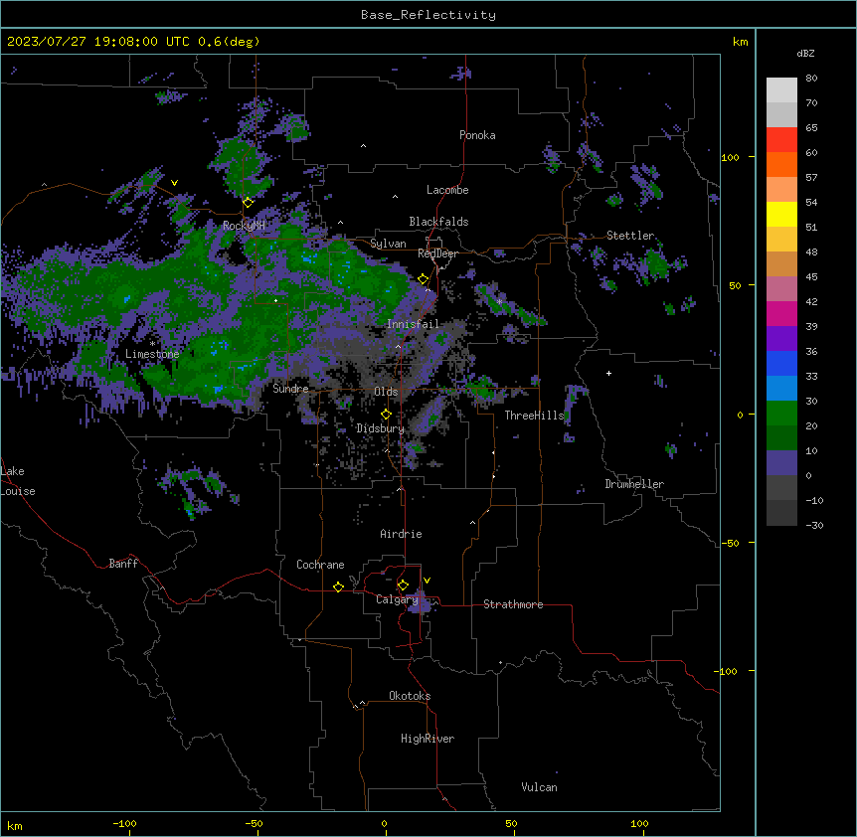The height and width of the screenshot is (837, 857).
Task: Click the Lacombe town label
Action: click(447, 190)
